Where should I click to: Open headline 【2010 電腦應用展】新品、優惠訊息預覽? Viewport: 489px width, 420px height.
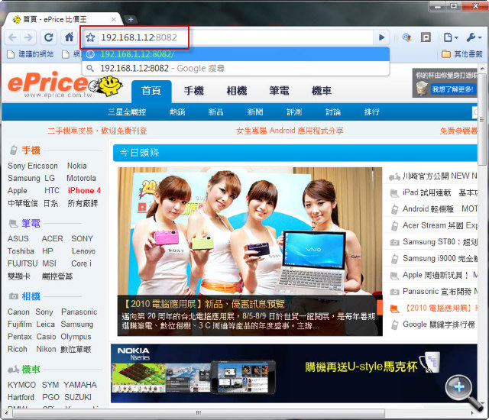pos(205,304)
